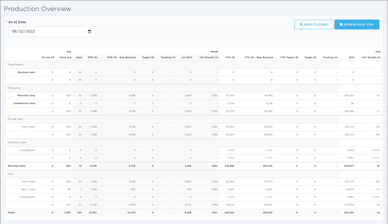Click the Running totals row label
Viewport: 388px width, 224px height.
pyautogui.click(x=17, y=166)
